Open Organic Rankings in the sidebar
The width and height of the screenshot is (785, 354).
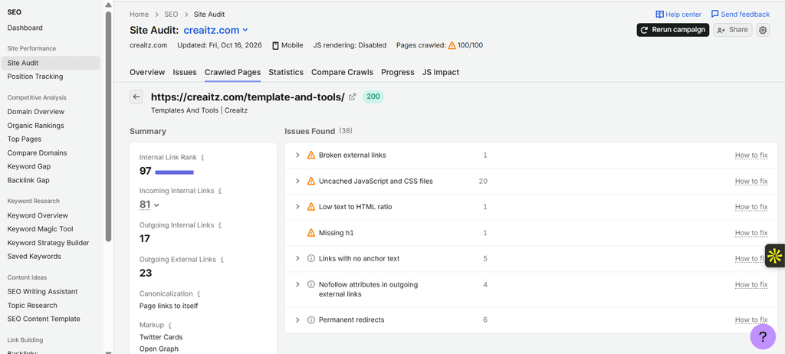(x=35, y=126)
